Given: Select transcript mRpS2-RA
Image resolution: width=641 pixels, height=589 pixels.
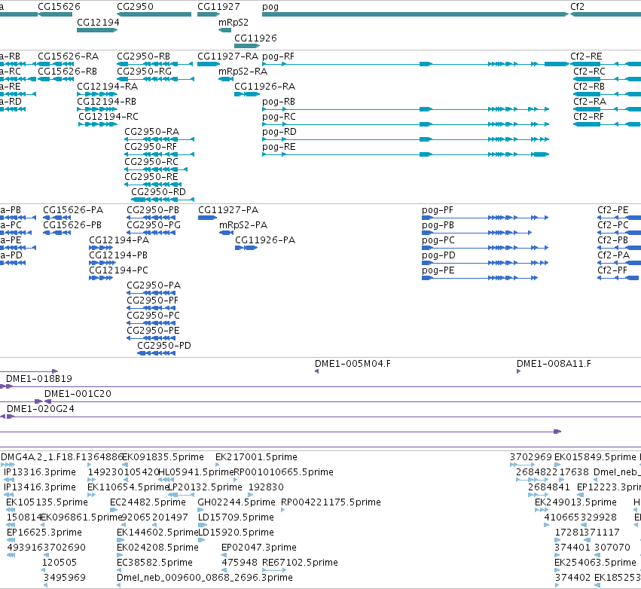Looking at the screenshot, I should 226,79.
